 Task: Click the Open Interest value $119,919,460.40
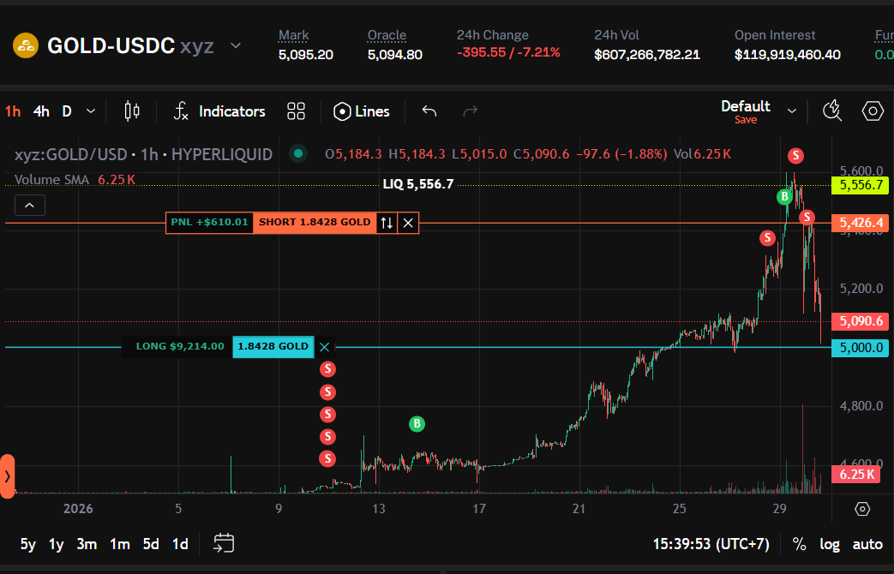tap(788, 55)
